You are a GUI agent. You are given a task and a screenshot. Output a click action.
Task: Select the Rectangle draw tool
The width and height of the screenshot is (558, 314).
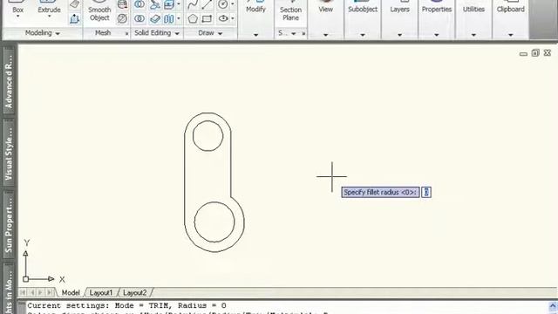208,18
